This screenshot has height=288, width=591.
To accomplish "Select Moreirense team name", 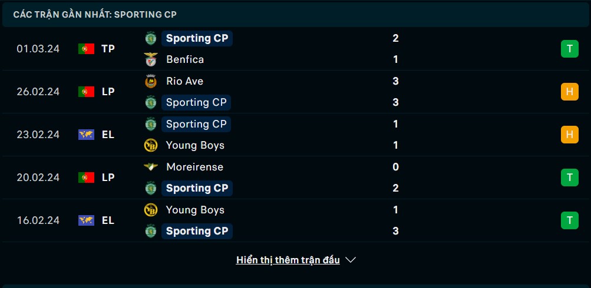I will 195,167.
